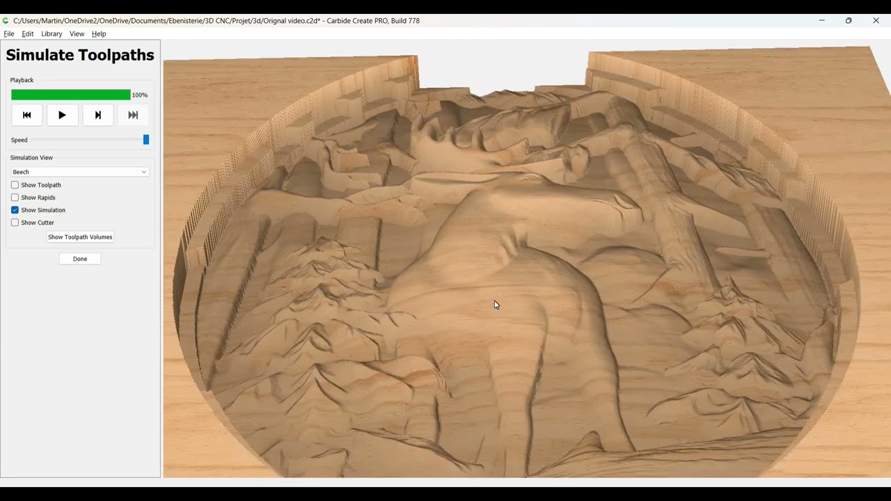Click the Speed slider handle
Screen dimensions: 891x501
point(146,140)
